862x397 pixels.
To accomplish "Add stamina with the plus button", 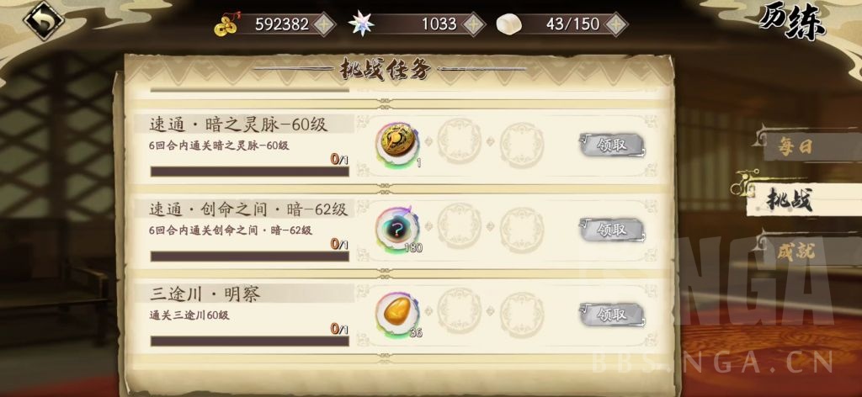I will point(616,24).
